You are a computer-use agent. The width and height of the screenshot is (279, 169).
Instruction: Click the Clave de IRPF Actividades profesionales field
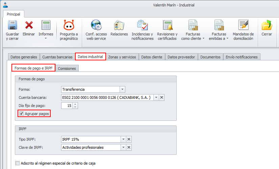[91, 147]
